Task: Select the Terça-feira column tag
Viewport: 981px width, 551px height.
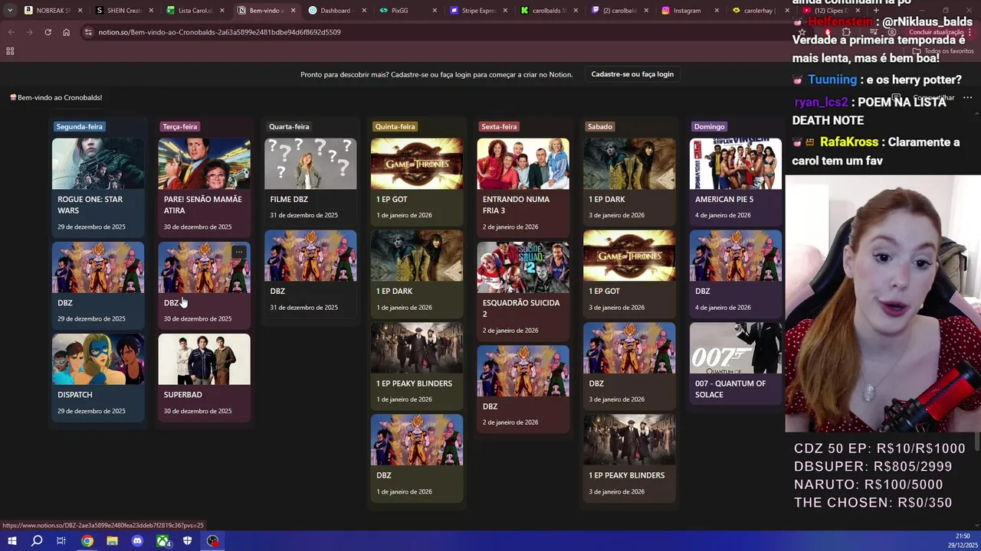Action: click(x=179, y=126)
